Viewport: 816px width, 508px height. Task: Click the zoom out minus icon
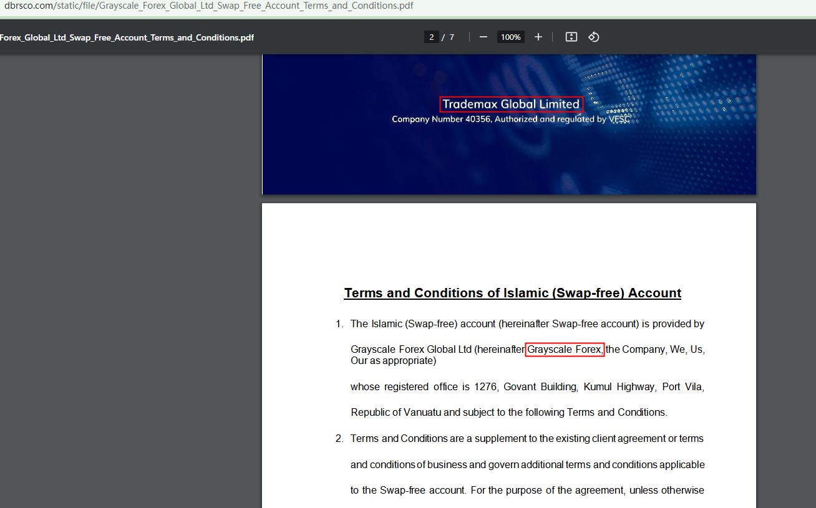click(x=483, y=37)
